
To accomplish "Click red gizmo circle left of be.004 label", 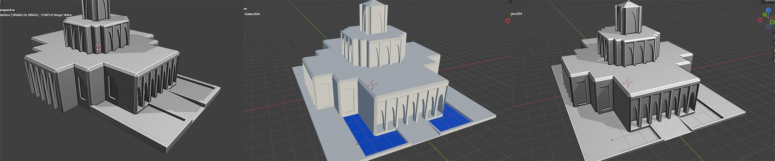I will (508, 21).
